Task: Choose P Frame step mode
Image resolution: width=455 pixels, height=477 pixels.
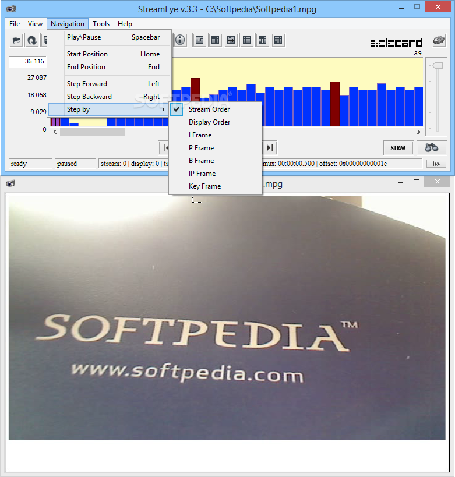Action: tap(215, 148)
